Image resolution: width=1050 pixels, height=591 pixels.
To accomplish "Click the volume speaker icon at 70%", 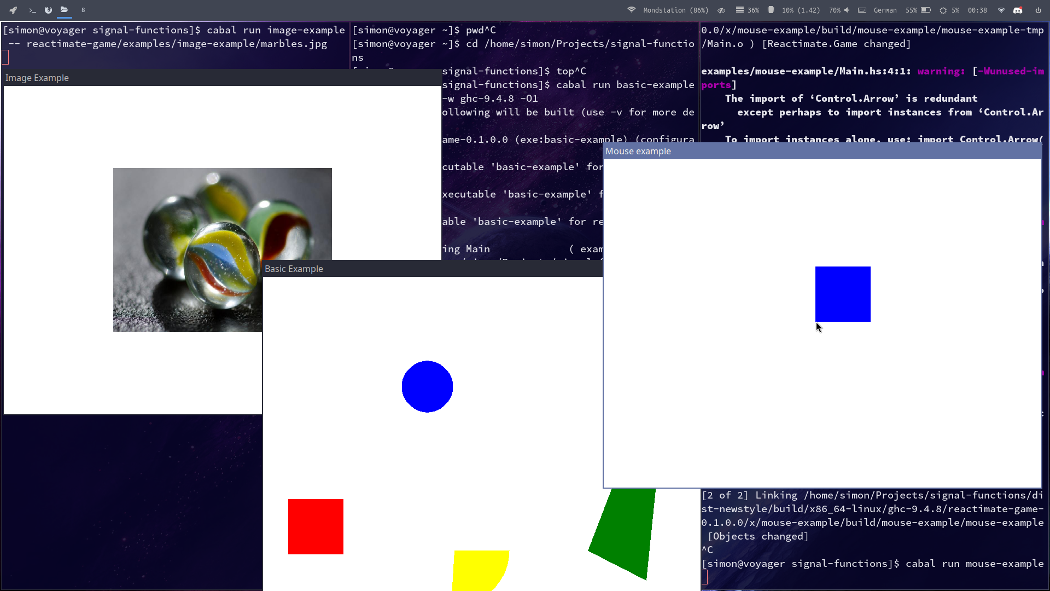I will point(847,10).
